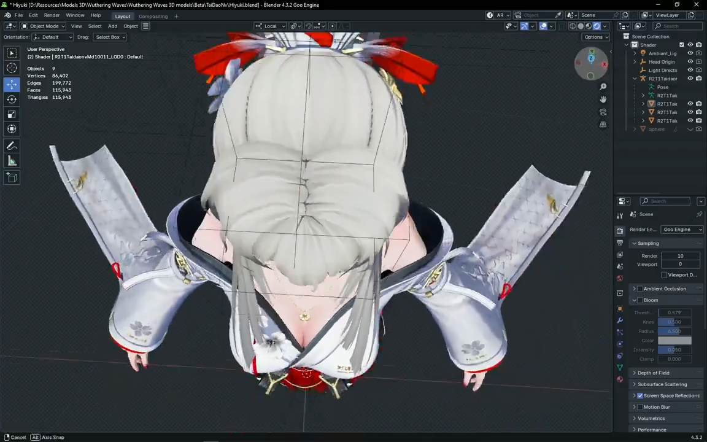Disable Screen Space Reflections checkbox
707x442 pixels.
point(640,395)
